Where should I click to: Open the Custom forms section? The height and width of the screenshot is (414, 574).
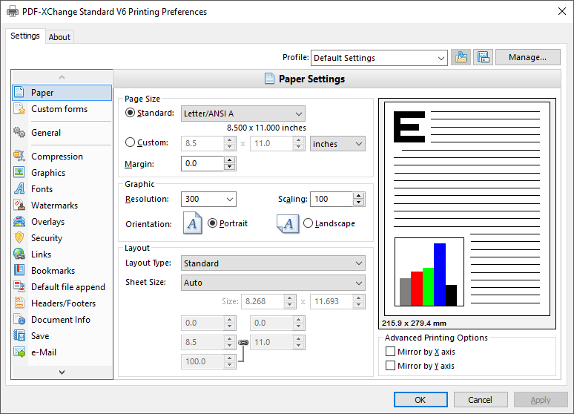pyautogui.click(x=59, y=109)
